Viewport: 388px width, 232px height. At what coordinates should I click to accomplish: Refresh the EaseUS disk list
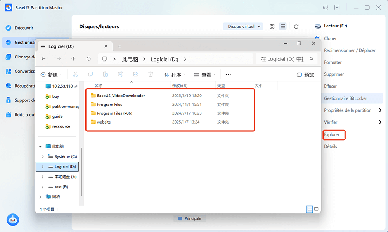pos(296,26)
